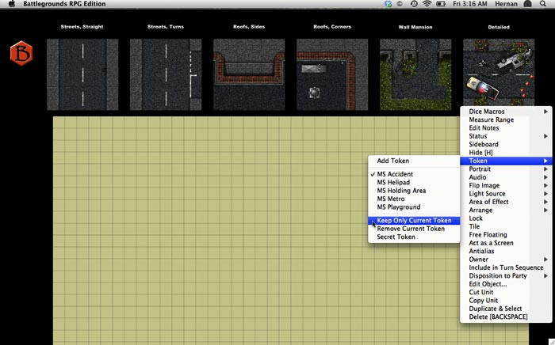Expand Disposition to Party submenu
Screen dimensions: 555x345
point(506,276)
